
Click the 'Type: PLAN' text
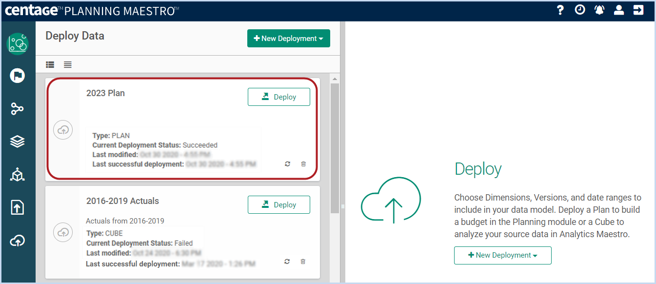pyautogui.click(x=111, y=136)
